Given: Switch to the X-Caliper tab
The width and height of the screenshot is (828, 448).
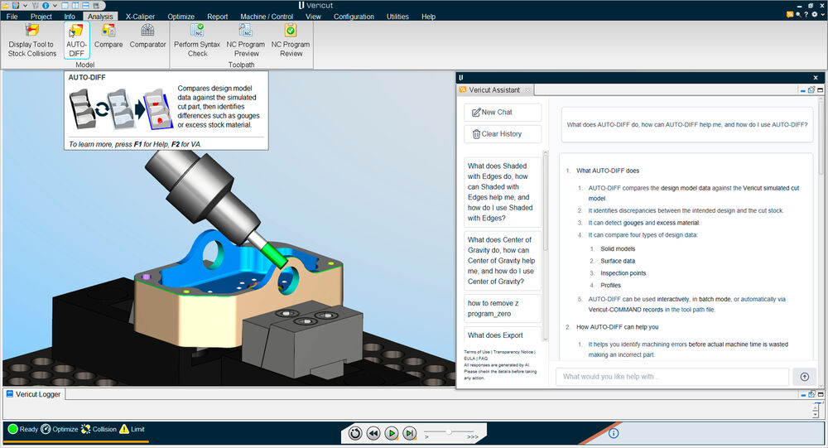Looking at the screenshot, I should coord(140,17).
